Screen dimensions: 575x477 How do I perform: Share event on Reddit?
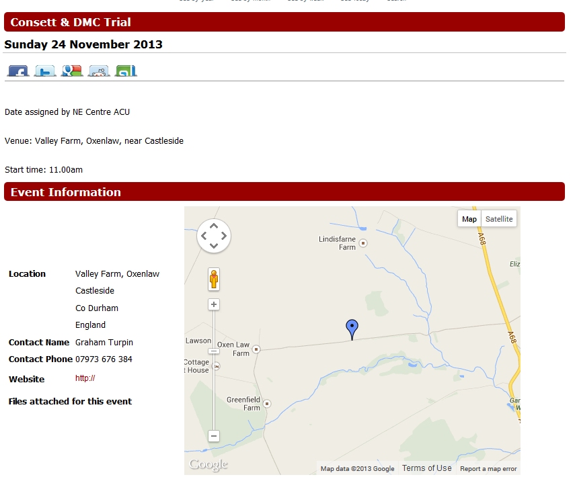[99, 71]
